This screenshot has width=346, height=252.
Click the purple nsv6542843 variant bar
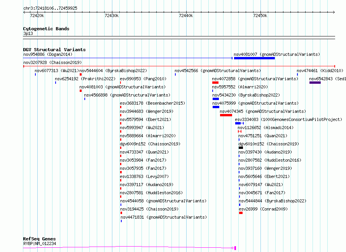pyautogui.click(x=315, y=83)
